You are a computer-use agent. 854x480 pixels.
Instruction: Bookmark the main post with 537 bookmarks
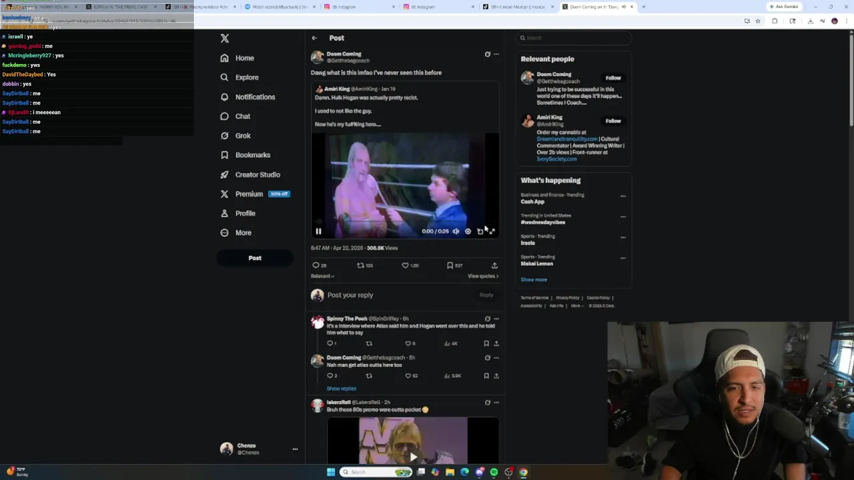[x=454, y=265]
